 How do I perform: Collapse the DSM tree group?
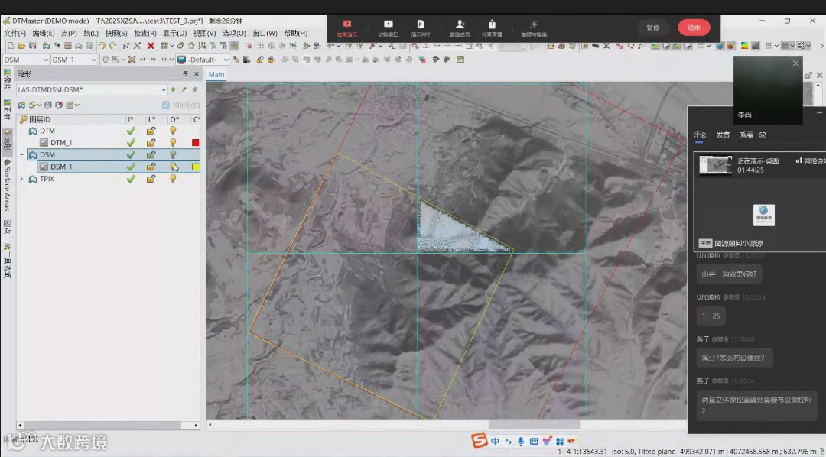[x=22, y=155]
